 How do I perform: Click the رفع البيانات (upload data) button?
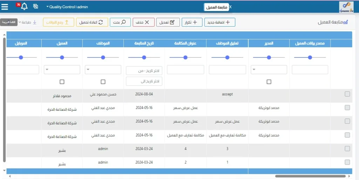[59, 22]
